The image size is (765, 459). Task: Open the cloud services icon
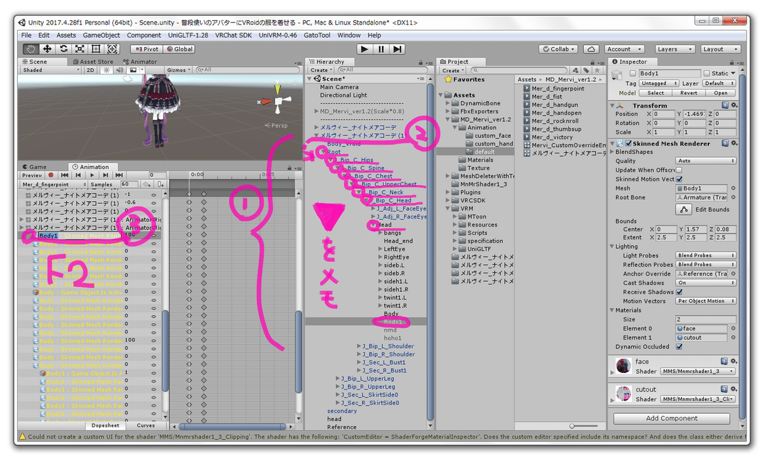pyautogui.click(x=591, y=49)
